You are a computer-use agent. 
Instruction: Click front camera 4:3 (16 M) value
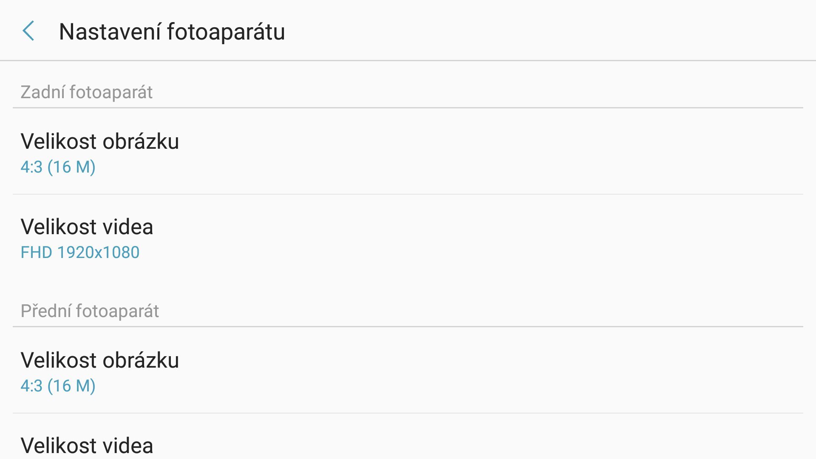[x=58, y=386]
